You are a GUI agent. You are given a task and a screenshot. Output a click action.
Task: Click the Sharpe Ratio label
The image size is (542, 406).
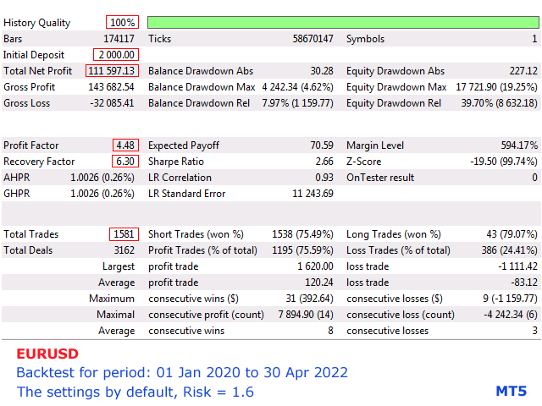(176, 162)
